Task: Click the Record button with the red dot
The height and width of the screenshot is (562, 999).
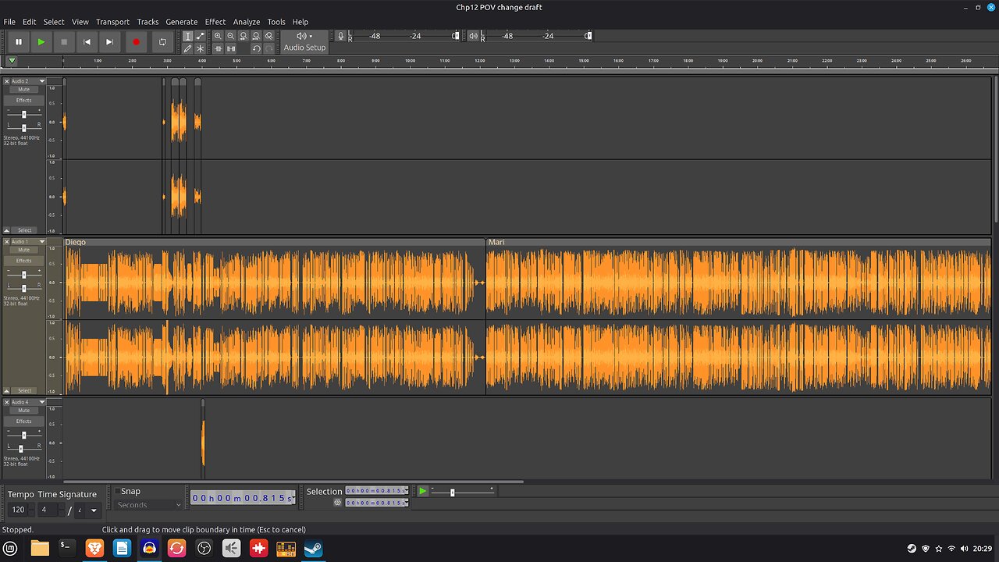Action: pos(136,41)
